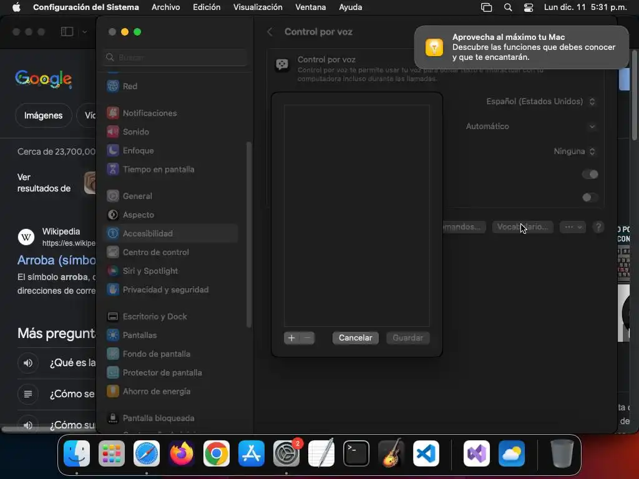Click the Vocabulario… button
639x479 pixels.
(x=522, y=227)
